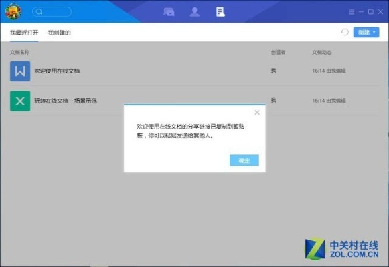This screenshot has height=267, width=389.
Task: Click creator 我 in 玩转在线文档 row
Action: (273, 100)
